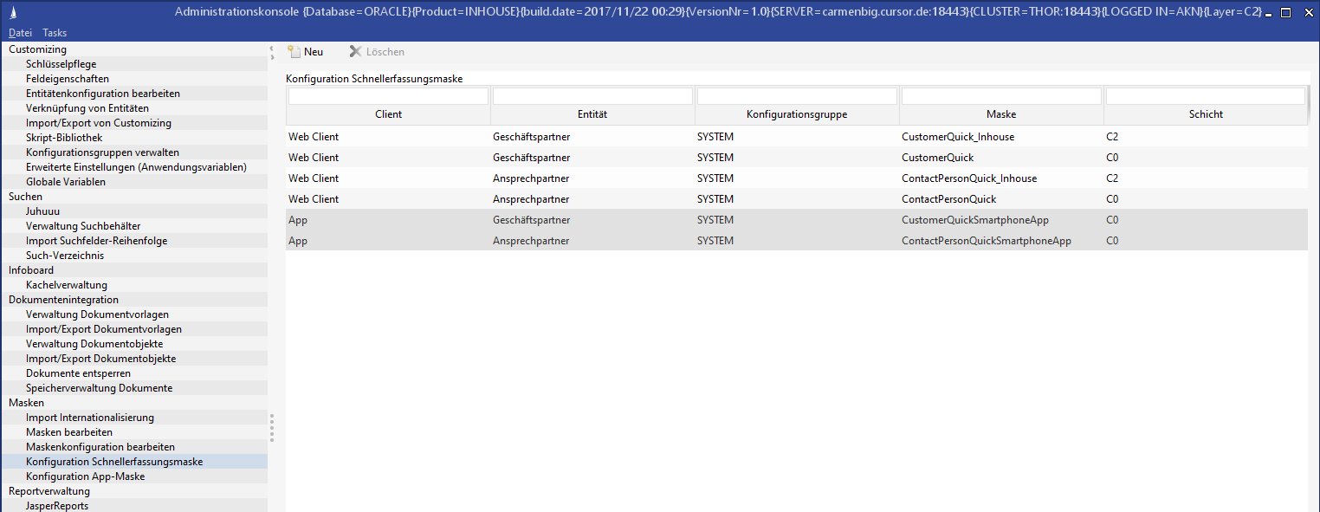The height and width of the screenshot is (512, 1320).
Task: Open Konfiguration App-Maske in the sidebar
Action: (85, 476)
